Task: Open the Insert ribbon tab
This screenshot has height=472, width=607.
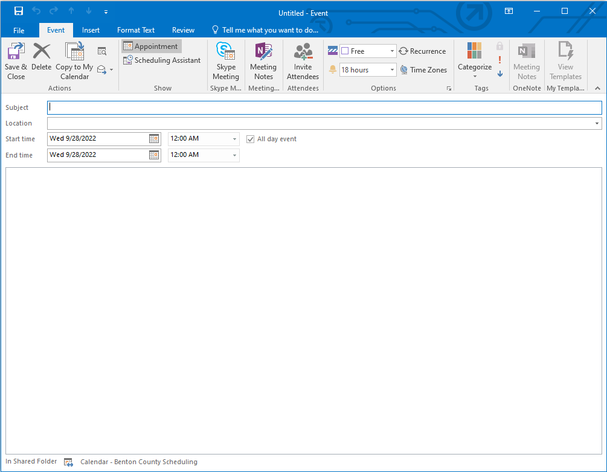Action: pos(91,30)
